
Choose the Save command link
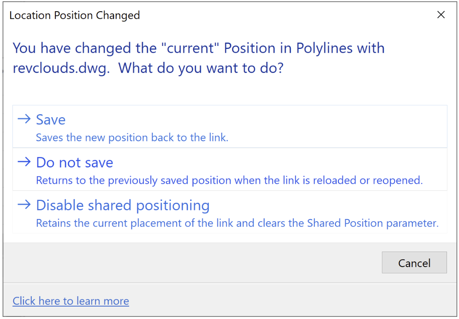tap(51, 120)
